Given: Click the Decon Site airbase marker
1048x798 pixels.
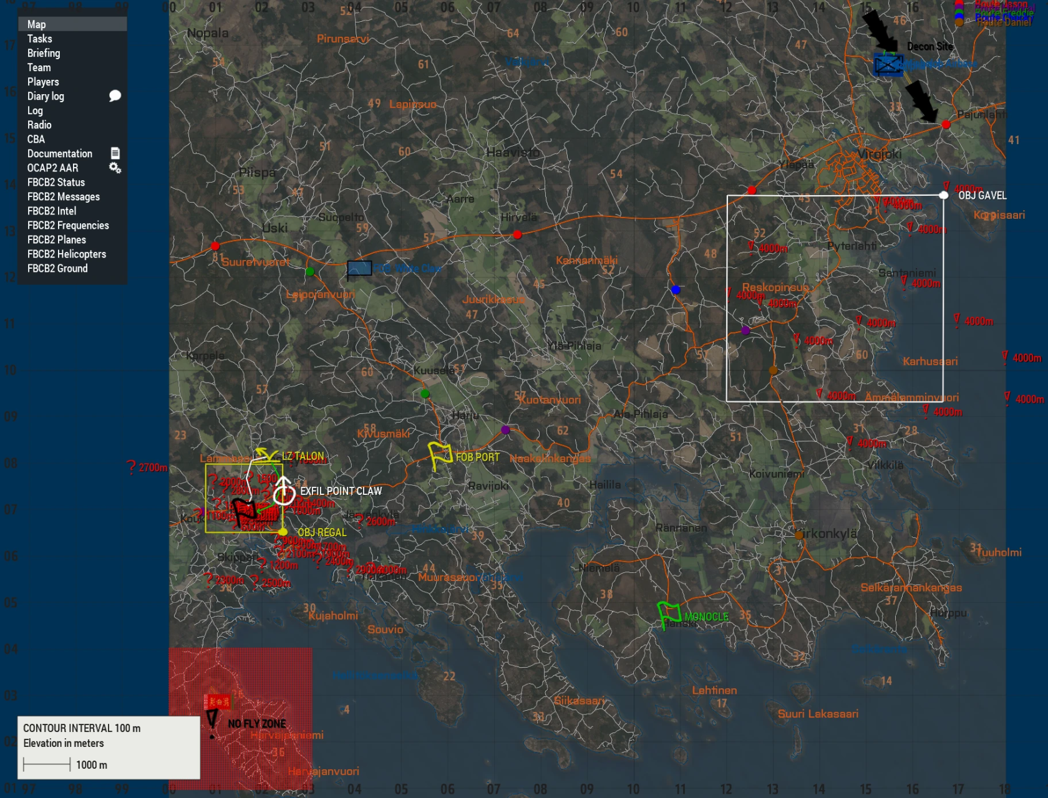Looking at the screenshot, I should click(887, 64).
